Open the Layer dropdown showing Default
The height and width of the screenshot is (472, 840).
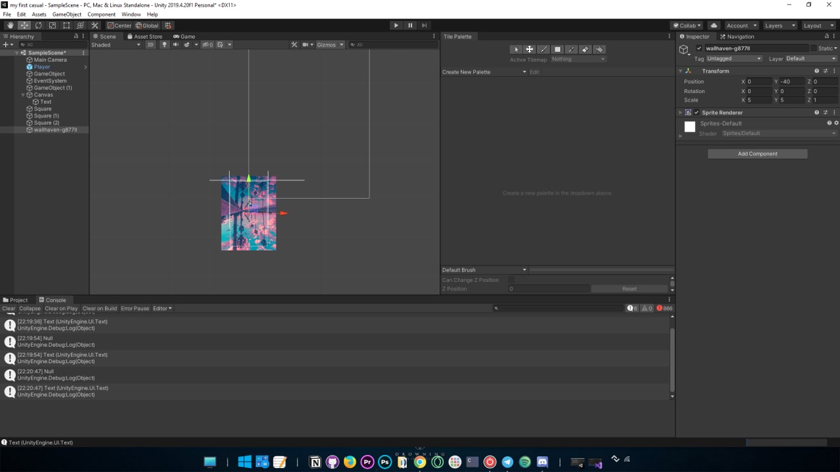coord(811,58)
